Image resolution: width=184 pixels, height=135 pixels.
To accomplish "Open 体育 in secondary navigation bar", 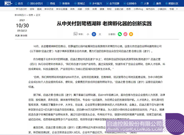I will click(x=95, y=9).
